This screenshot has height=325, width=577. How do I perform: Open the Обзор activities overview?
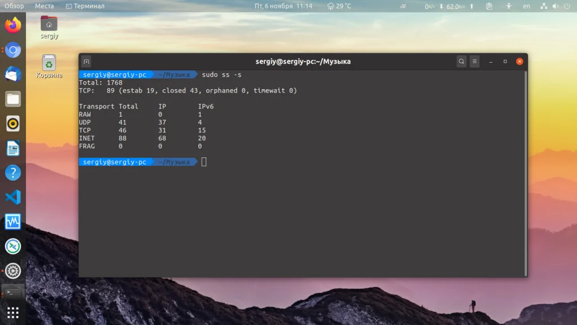[x=14, y=6]
